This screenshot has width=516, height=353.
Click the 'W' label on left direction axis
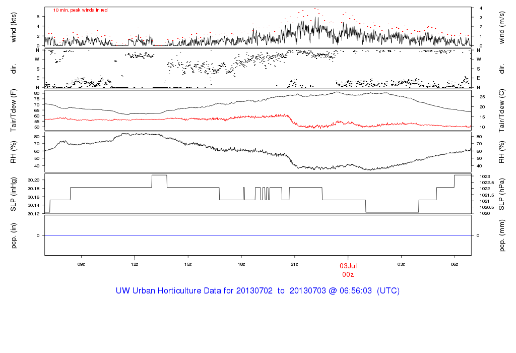coord(37,60)
